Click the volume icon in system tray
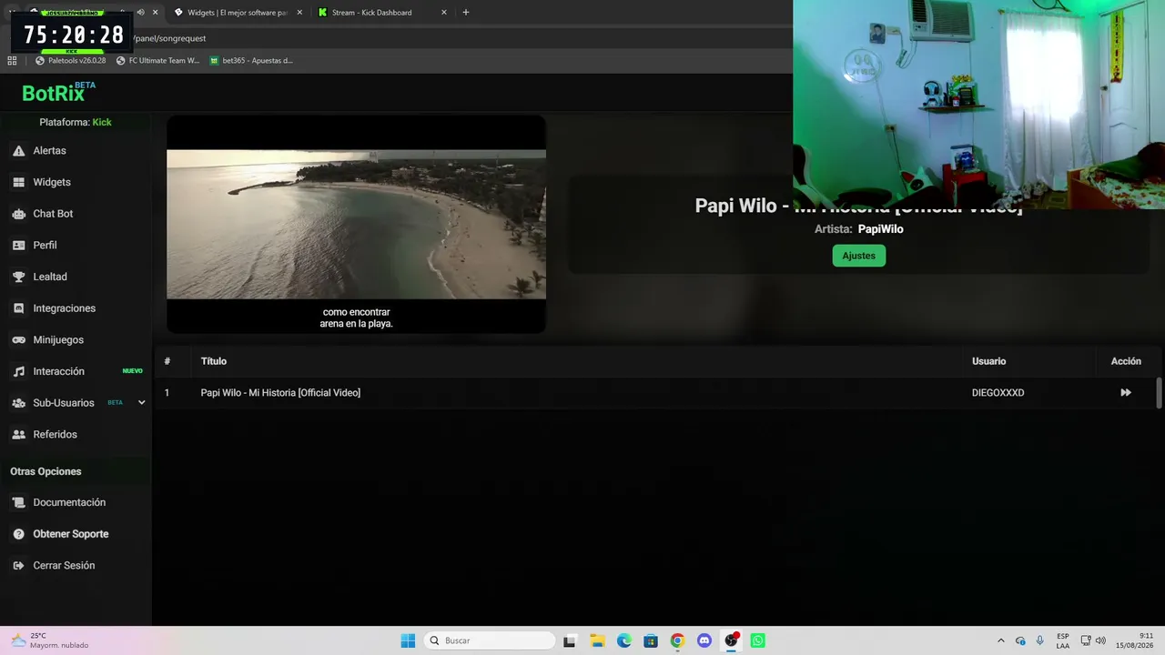This screenshot has width=1165, height=655. click(1100, 640)
